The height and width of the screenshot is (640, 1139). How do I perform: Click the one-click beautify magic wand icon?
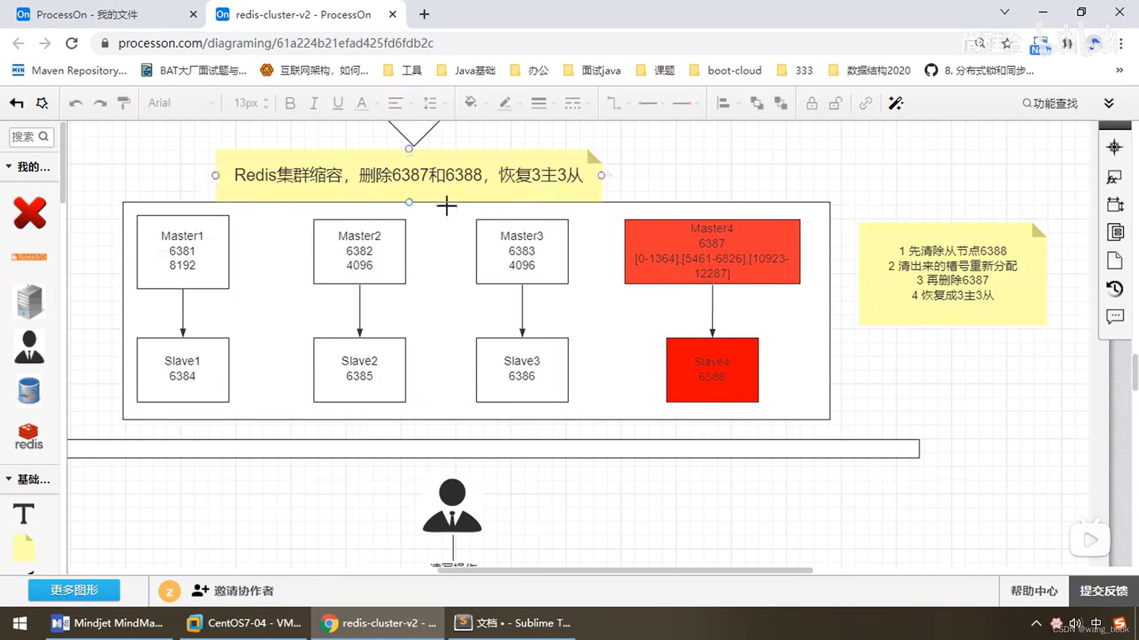click(896, 103)
